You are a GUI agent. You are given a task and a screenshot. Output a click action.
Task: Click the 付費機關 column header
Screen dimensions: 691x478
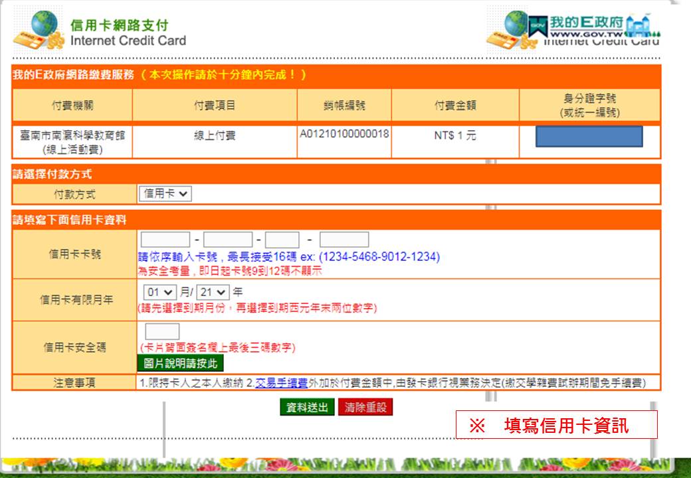pyautogui.click(x=72, y=105)
